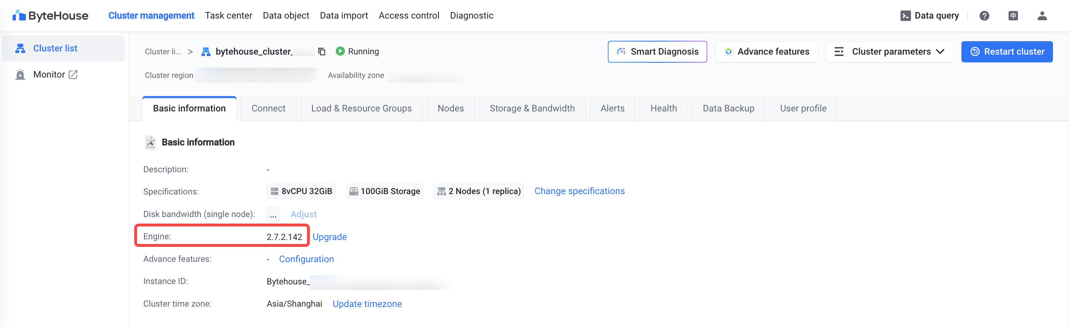Screen dimensions: 1069x327
Task: Click the Restart cluster button
Action: coord(1007,52)
